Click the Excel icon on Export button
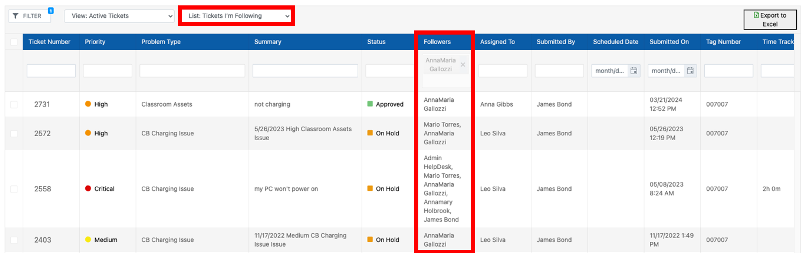The image size is (805, 253). (x=756, y=15)
